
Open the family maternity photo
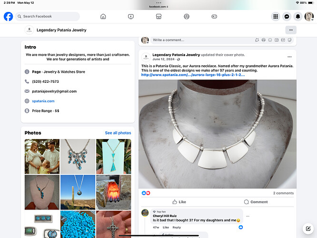pos(42,157)
